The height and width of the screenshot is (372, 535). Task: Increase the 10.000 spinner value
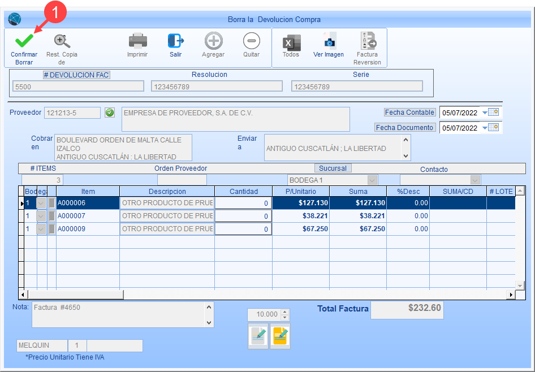285,312
